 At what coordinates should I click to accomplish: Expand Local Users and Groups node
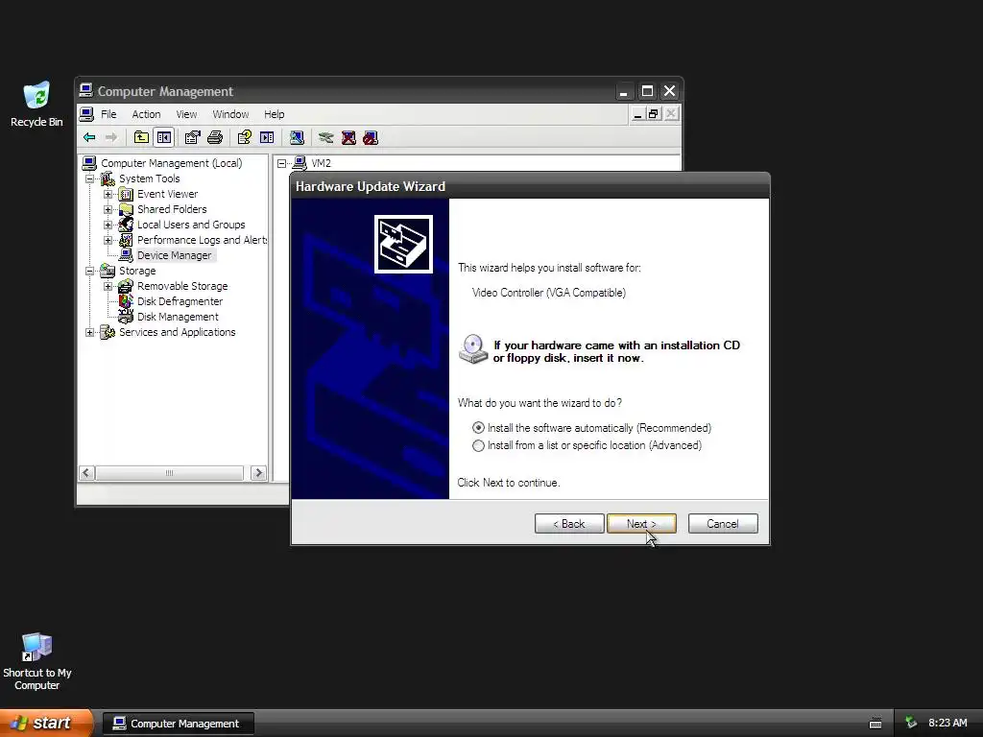108,225
